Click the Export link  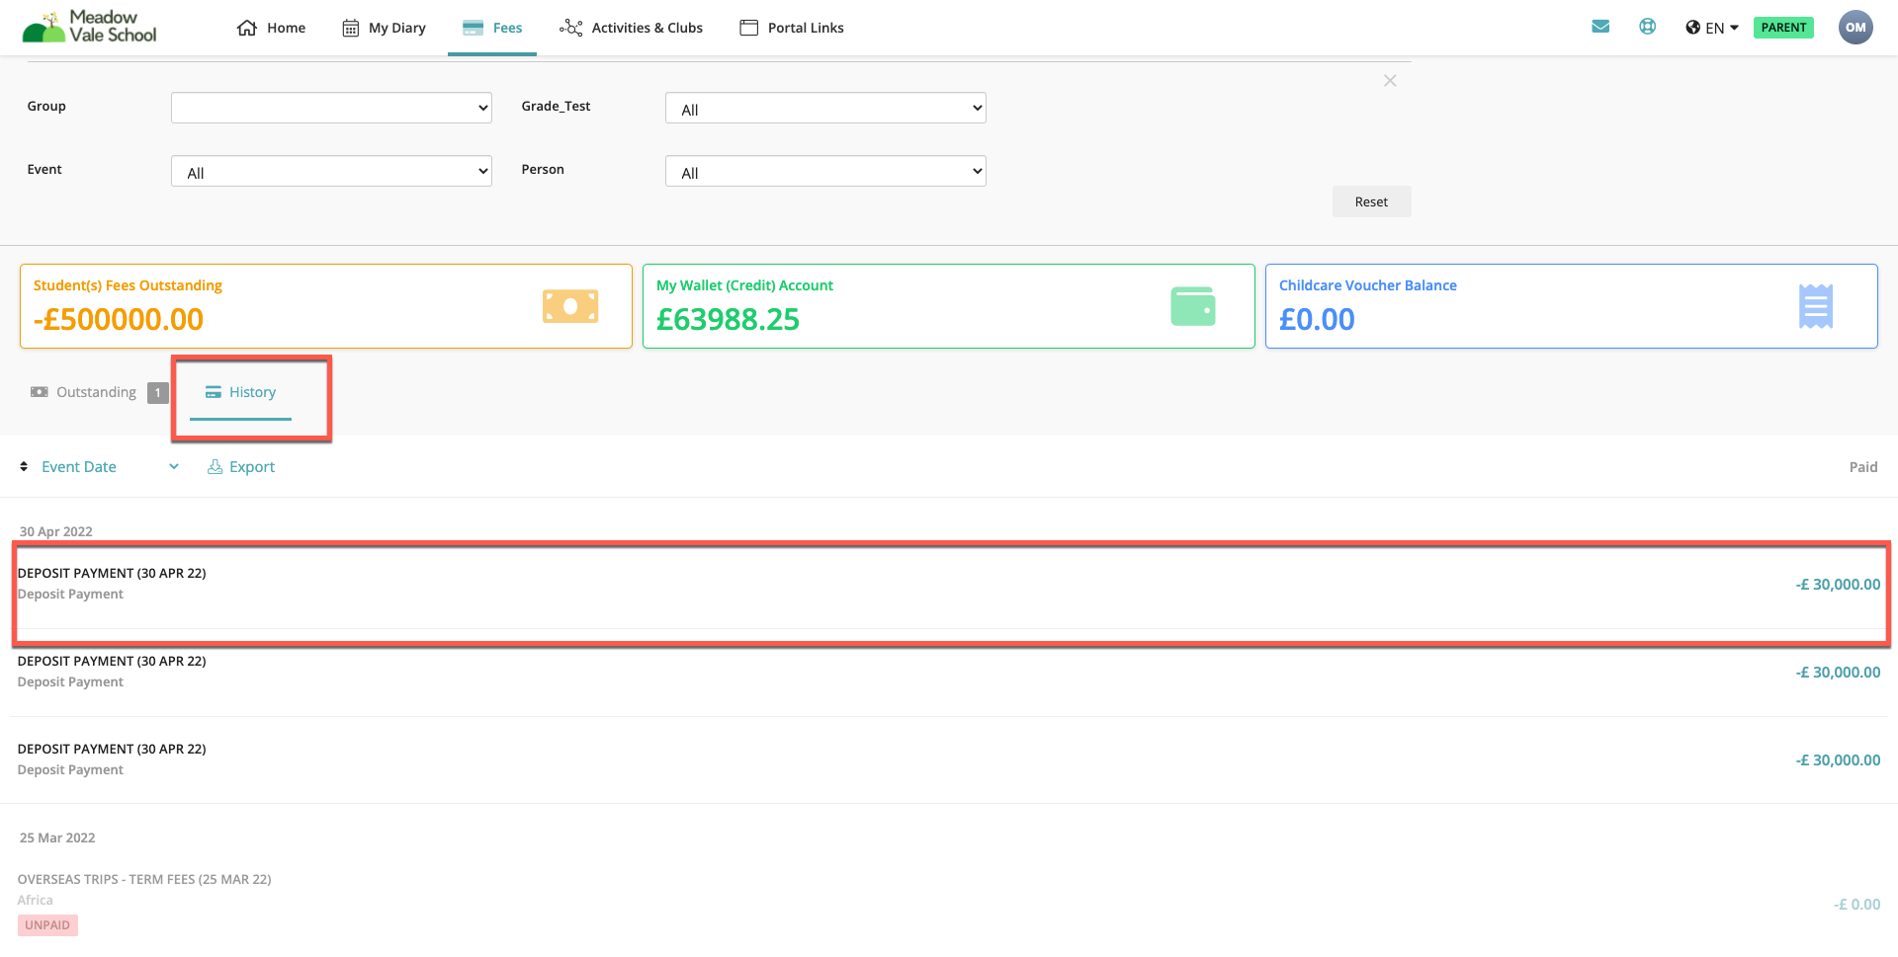pyautogui.click(x=241, y=466)
